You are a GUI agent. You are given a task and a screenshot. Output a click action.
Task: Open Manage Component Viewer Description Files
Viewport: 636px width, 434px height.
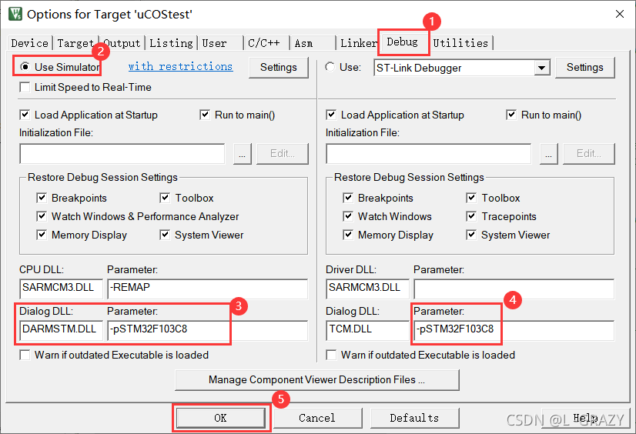316,379
